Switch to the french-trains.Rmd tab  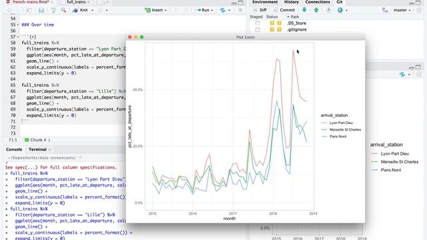[x=31, y=2]
